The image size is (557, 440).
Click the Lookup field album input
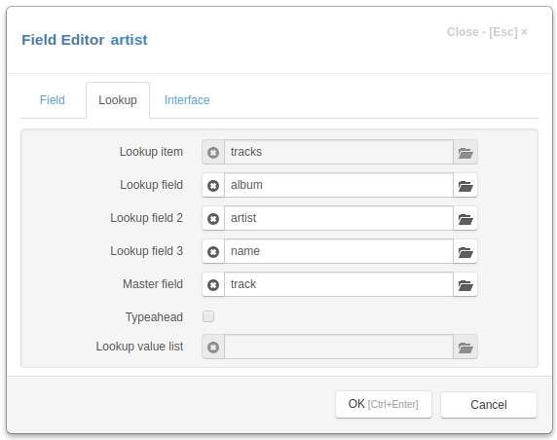click(339, 185)
